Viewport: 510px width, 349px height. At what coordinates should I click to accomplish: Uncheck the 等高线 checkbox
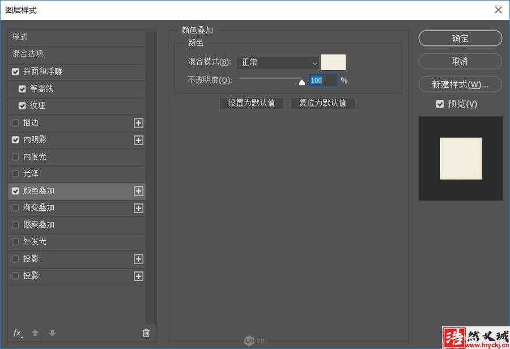[22, 89]
